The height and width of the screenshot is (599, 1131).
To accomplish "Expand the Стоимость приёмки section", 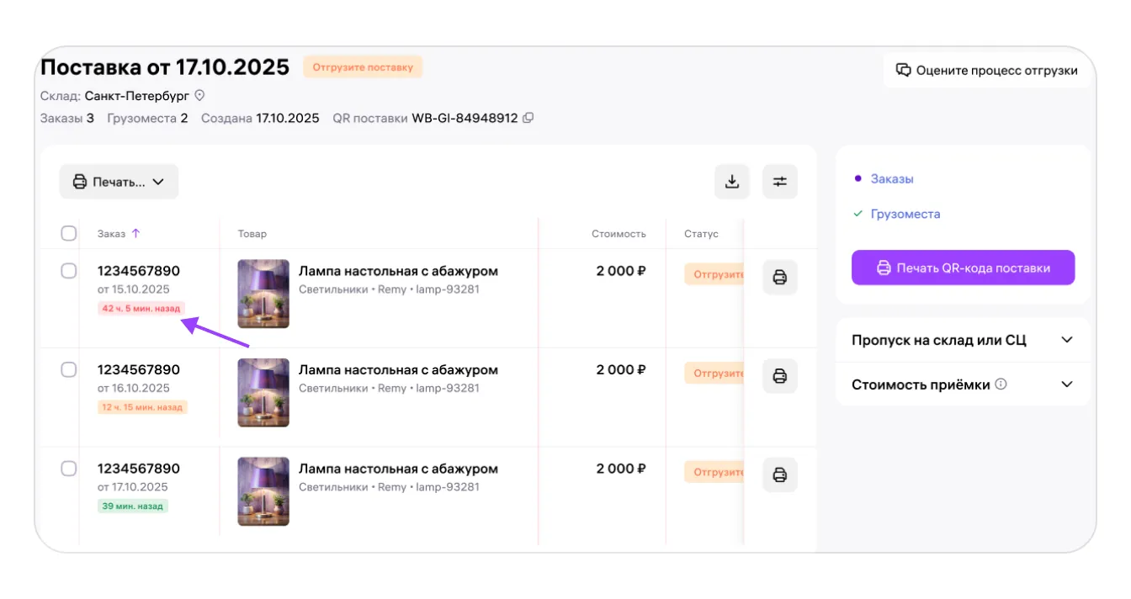I will tap(1066, 384).
